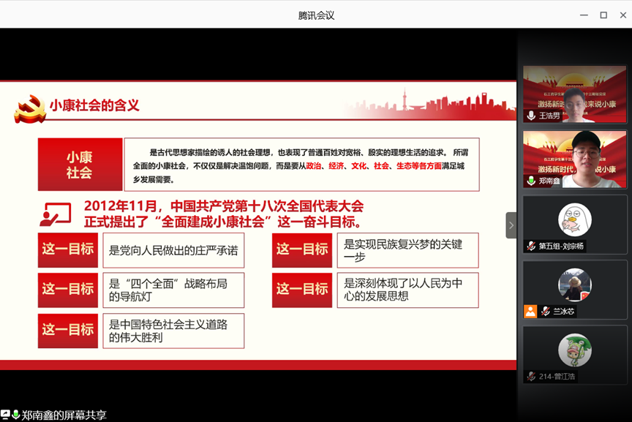The width and height of the screenshot is (632, 422).
Task: Click the orange host badge on 兰冰芯's tile
Action: (x=530, y=312)
